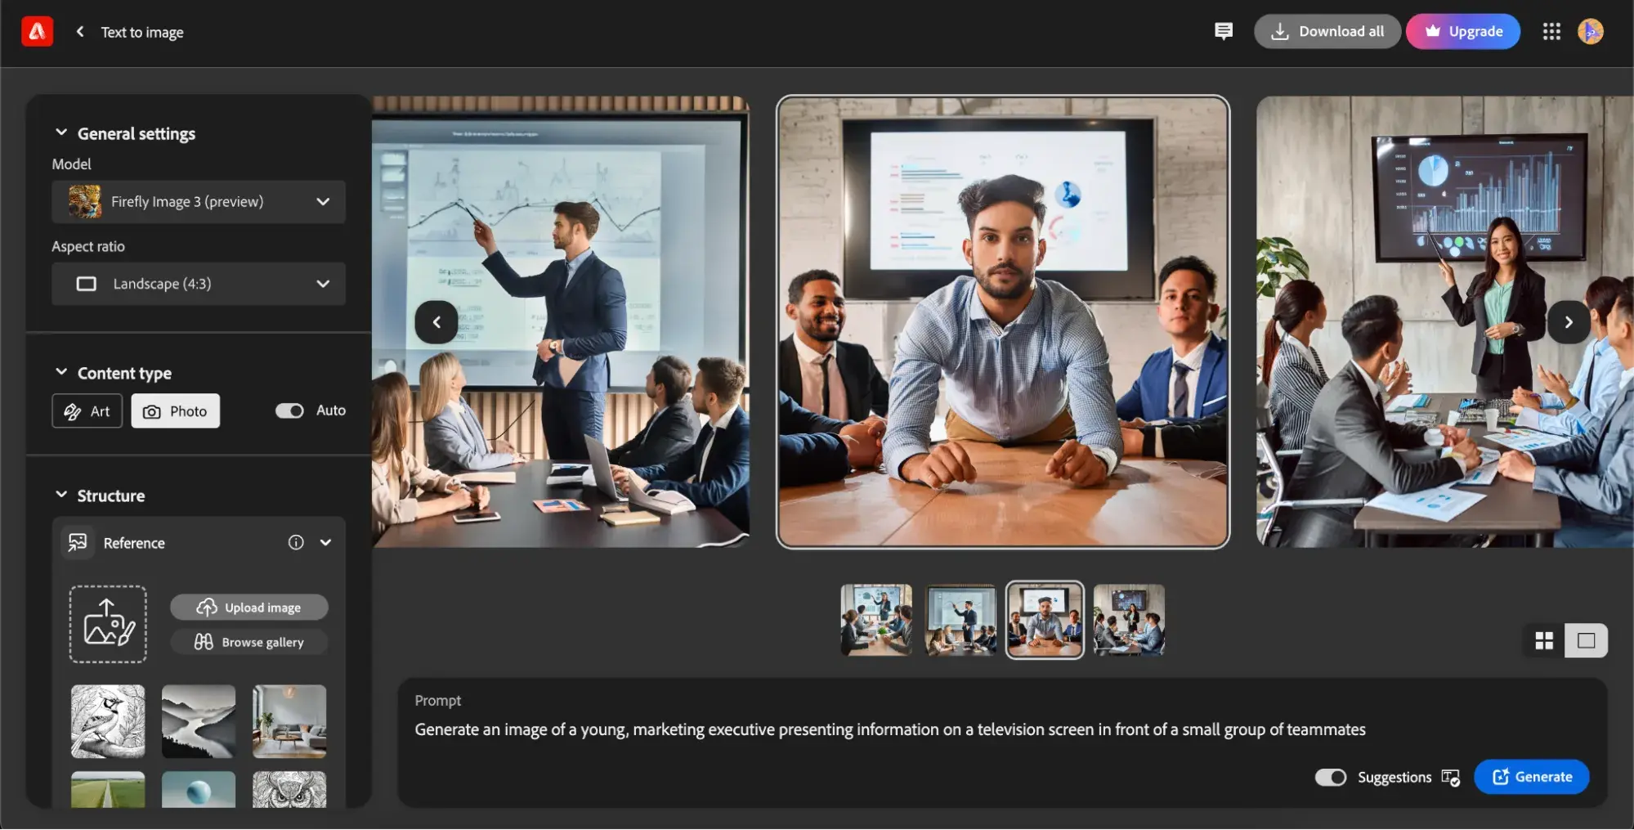
Task: Collapse the General settings section
Action: tap(61, 132)
